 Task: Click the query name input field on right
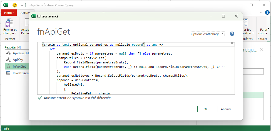point(253,71)
